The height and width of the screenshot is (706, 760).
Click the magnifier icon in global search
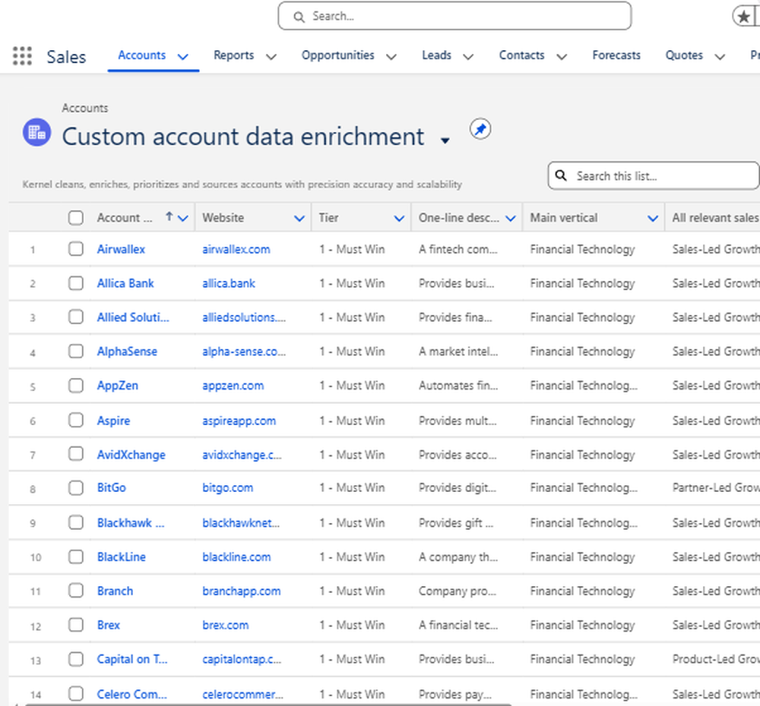(x=298, y=16)
